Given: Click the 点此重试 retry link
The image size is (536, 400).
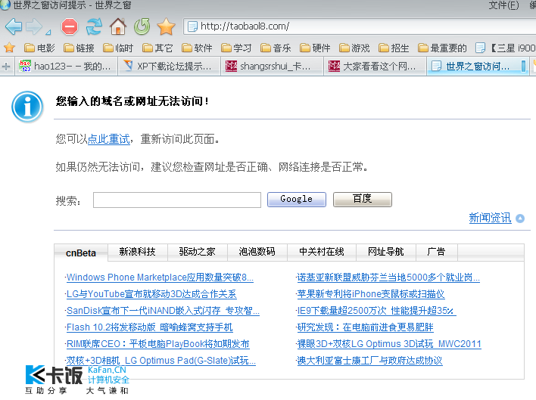Looking at the screenshot, I should point(109,139).
